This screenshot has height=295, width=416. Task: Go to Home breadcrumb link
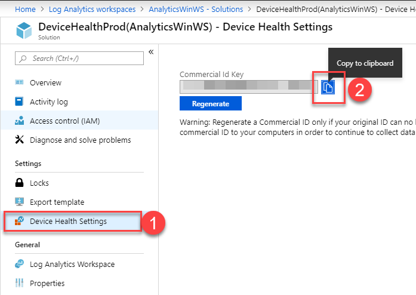pos(24,10)
